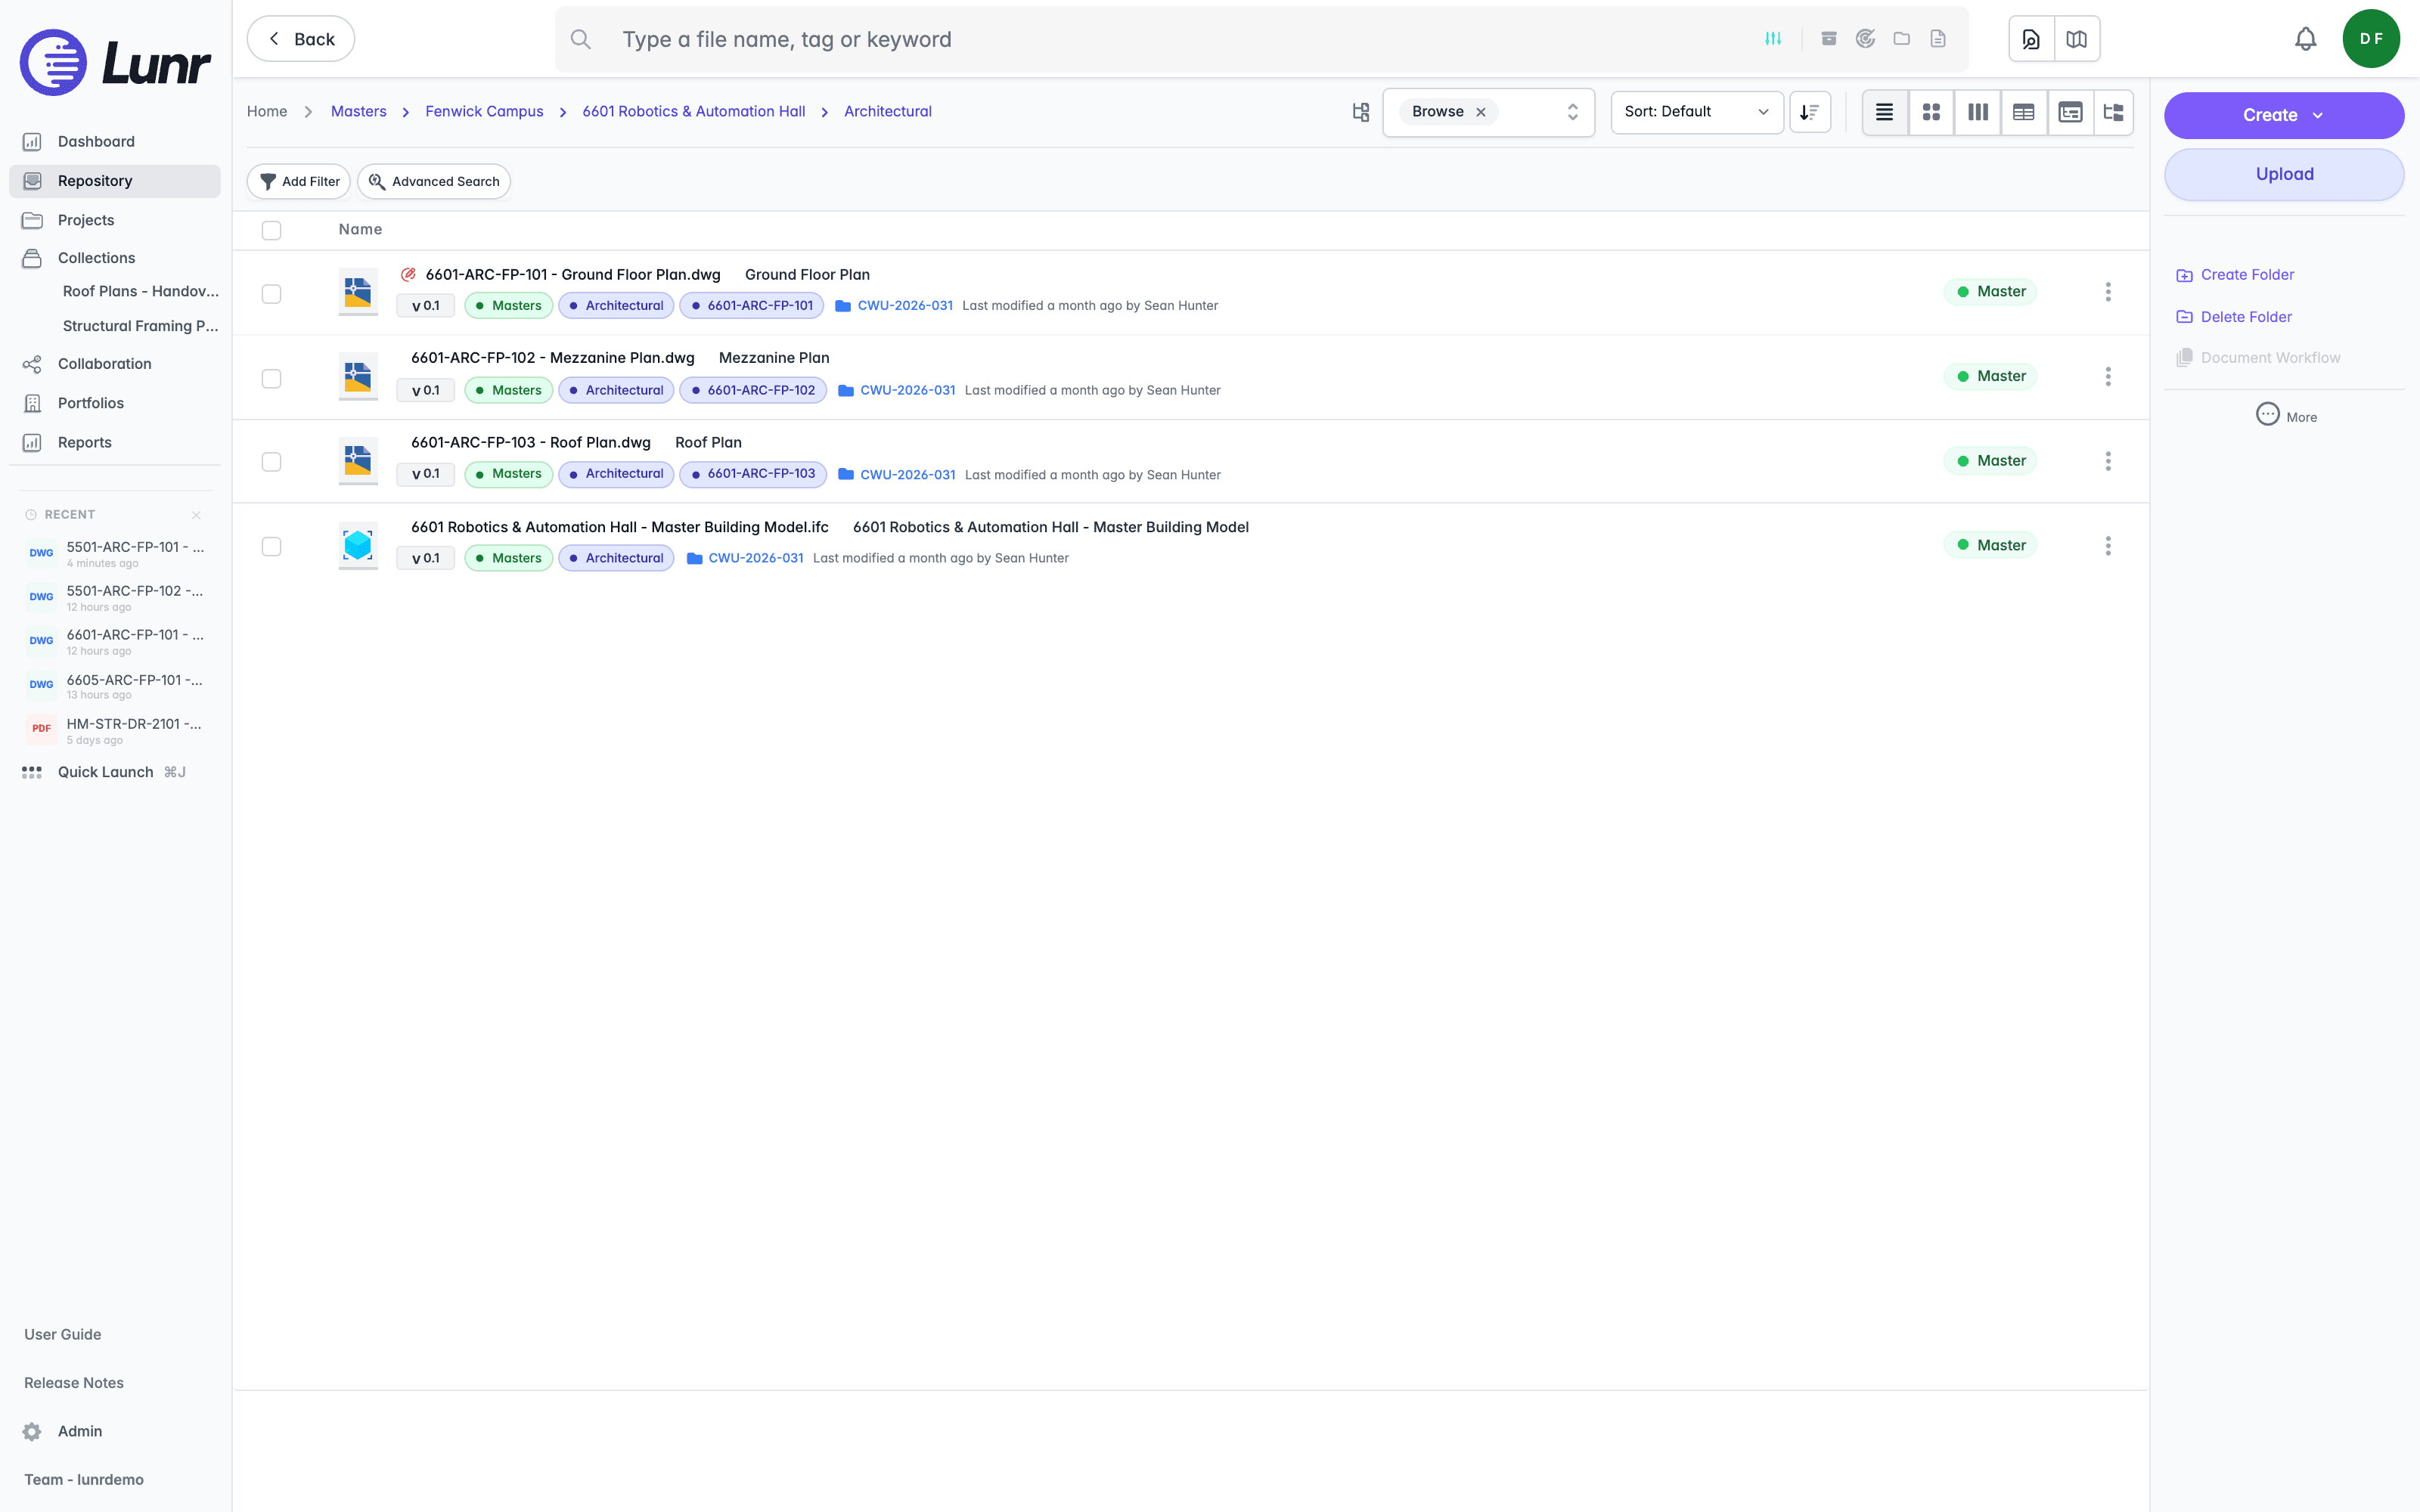Open Repository in sidebar
This screenshot has height=1512, width=2420.
tap(115, 181)
